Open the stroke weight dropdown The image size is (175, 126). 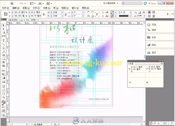point(130,12)
